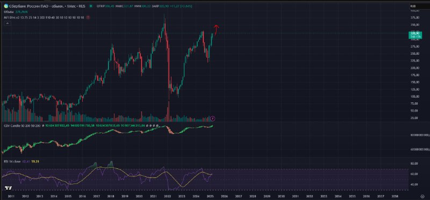Click the 2018 label on the time axis

point(111,196)
